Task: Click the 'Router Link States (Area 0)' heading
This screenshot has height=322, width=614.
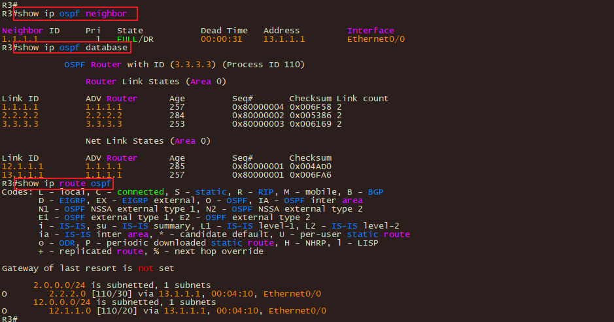Action: tap(156, 82)
